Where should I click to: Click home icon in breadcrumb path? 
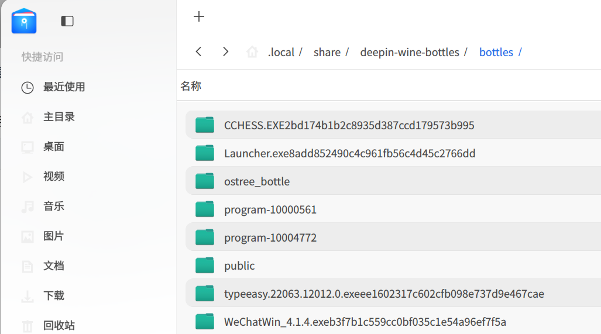click(252, 52)
